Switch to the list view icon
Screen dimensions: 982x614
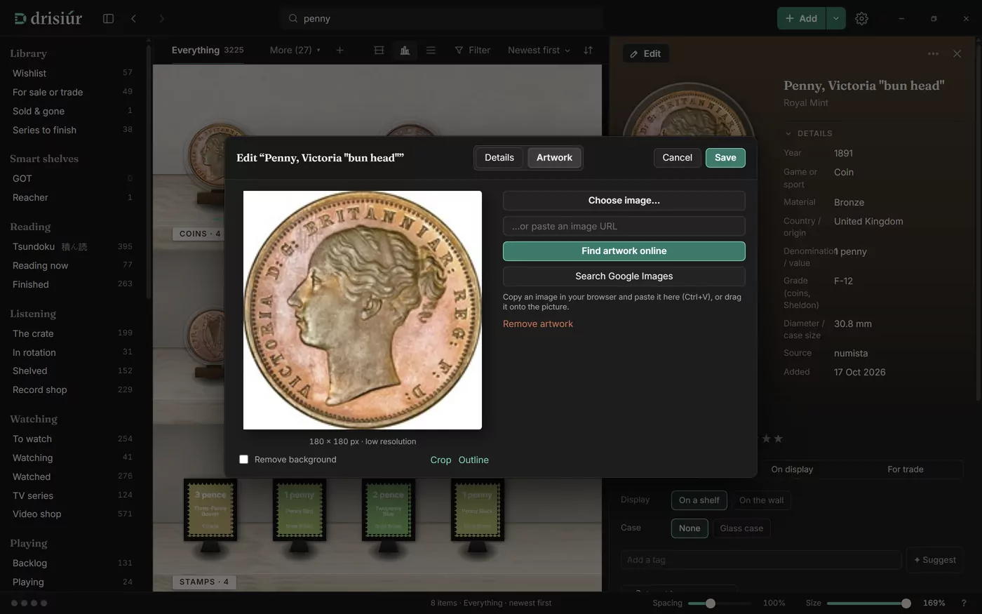[x=431, y=50]
